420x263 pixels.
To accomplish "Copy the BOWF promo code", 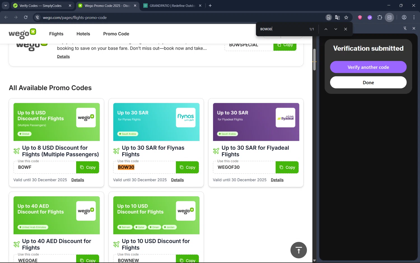I will click(x=88, y=167).
